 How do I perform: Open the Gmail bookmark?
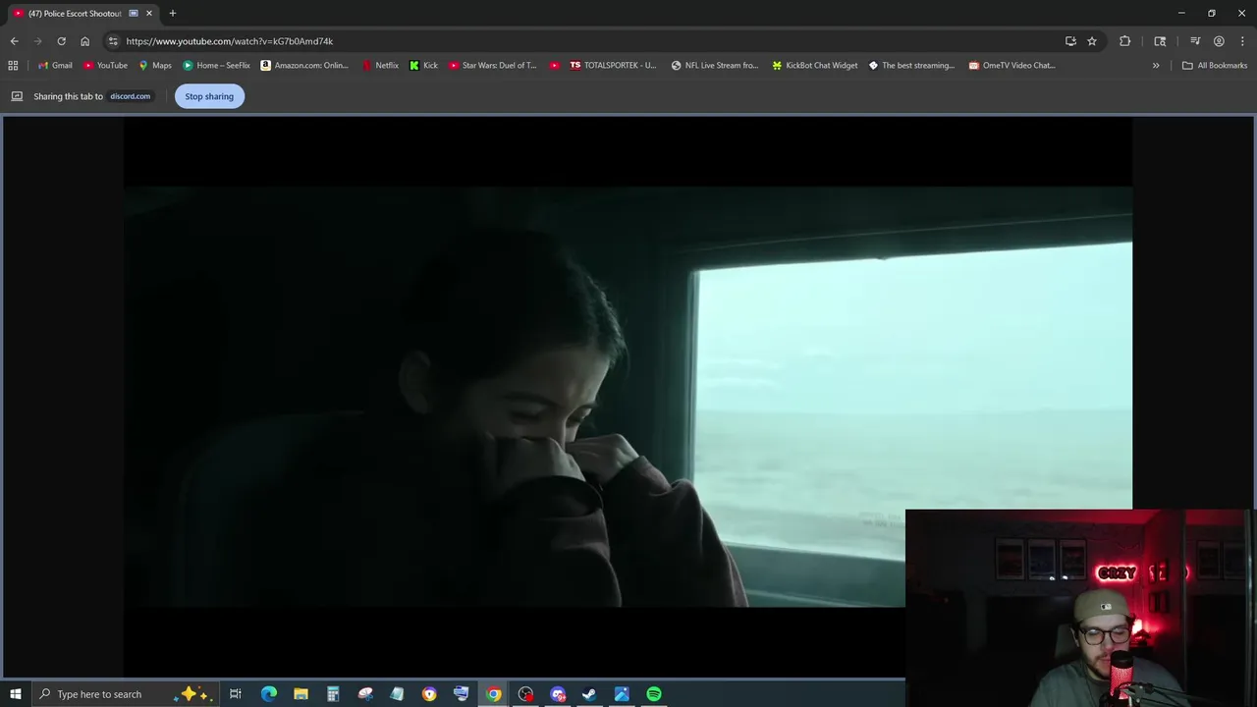point(55,66)
